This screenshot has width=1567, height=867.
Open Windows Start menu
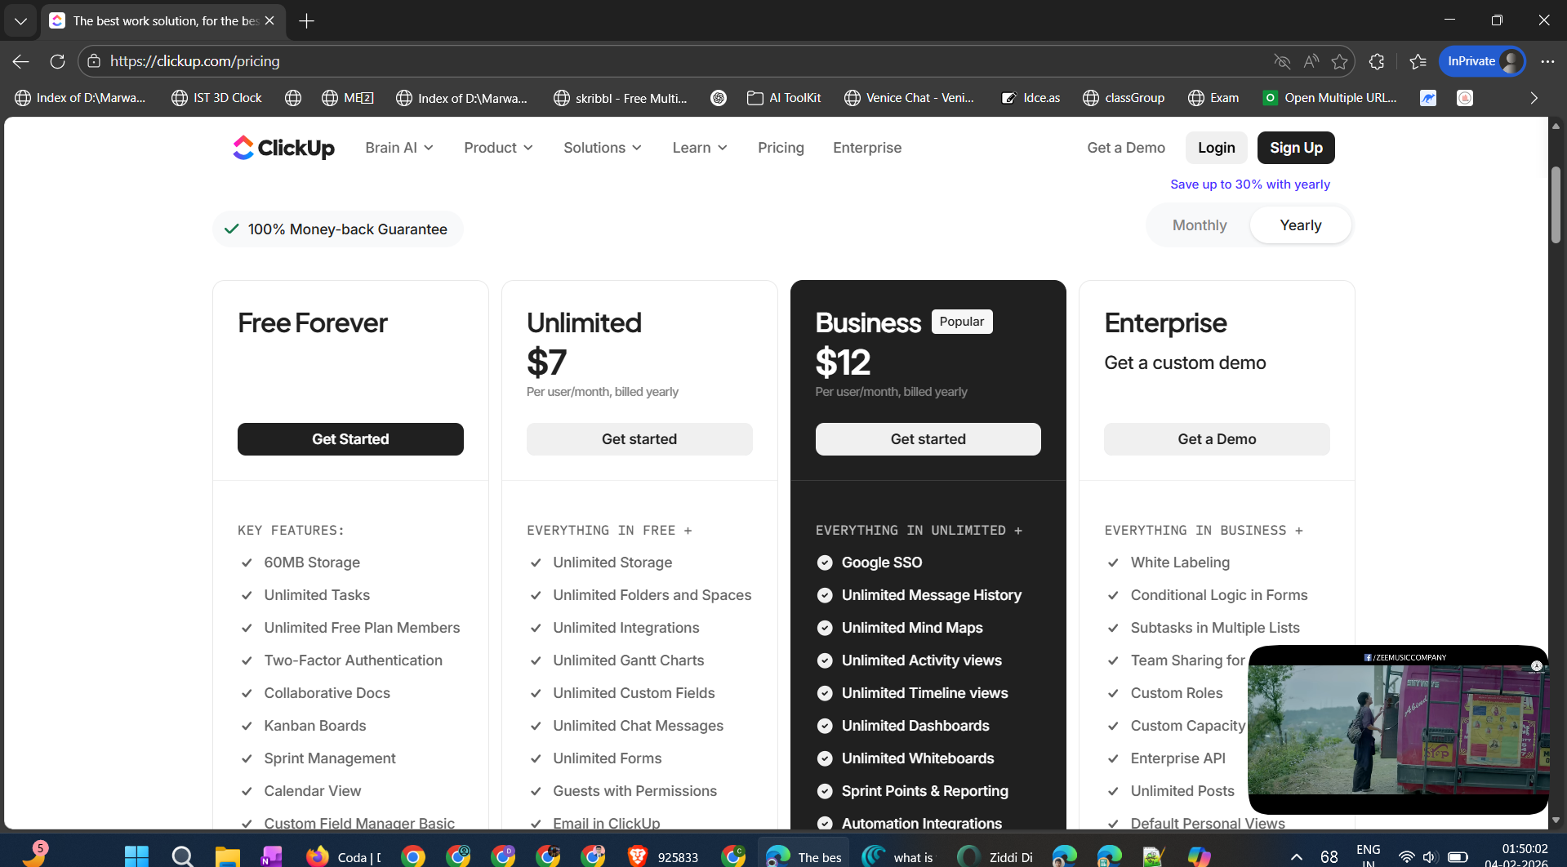point(136,856)
